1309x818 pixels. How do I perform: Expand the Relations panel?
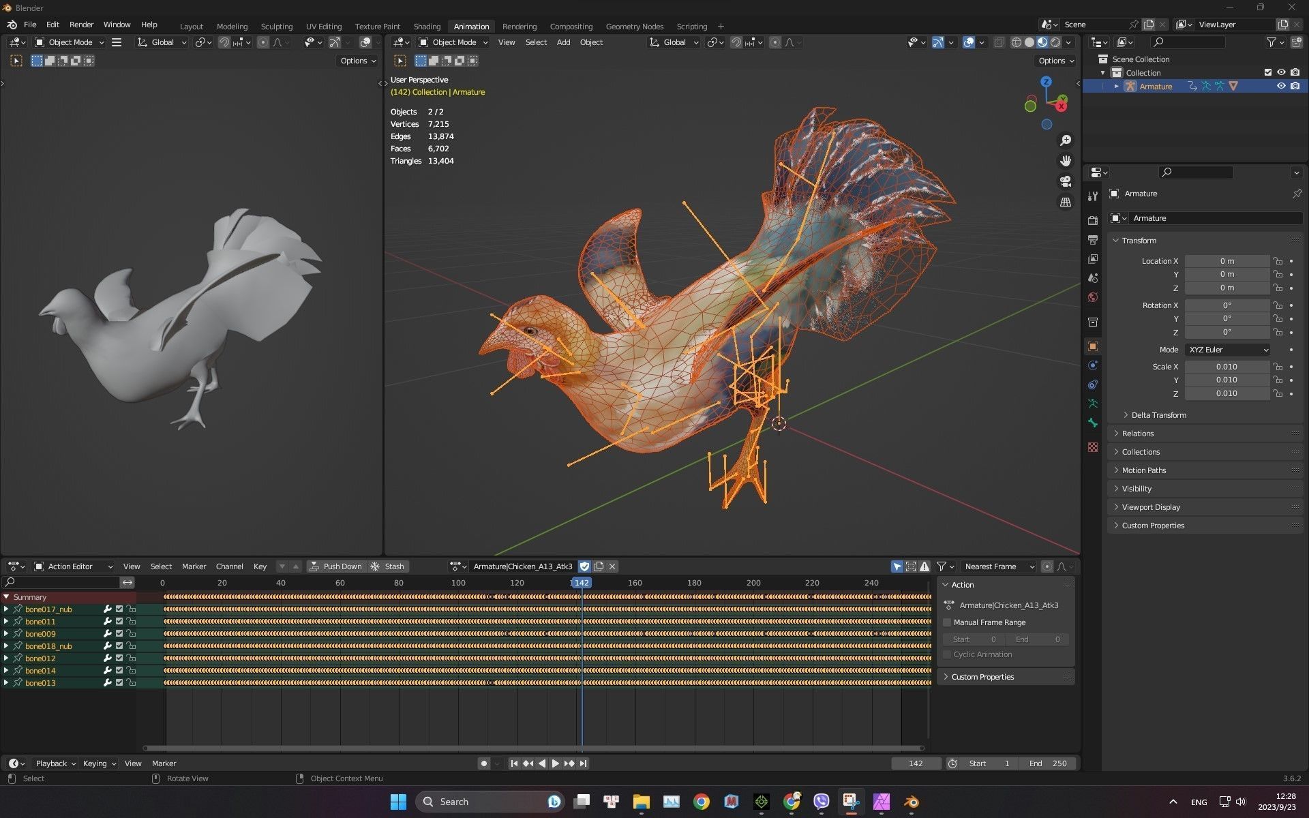click(x=1205, y=434)
